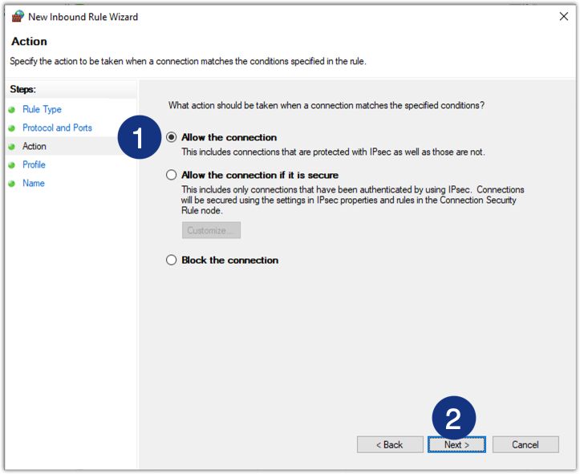Viewport: 580px width, 474px height.
Task: Select the 'Block the connection' option
Action: point(171,260)
